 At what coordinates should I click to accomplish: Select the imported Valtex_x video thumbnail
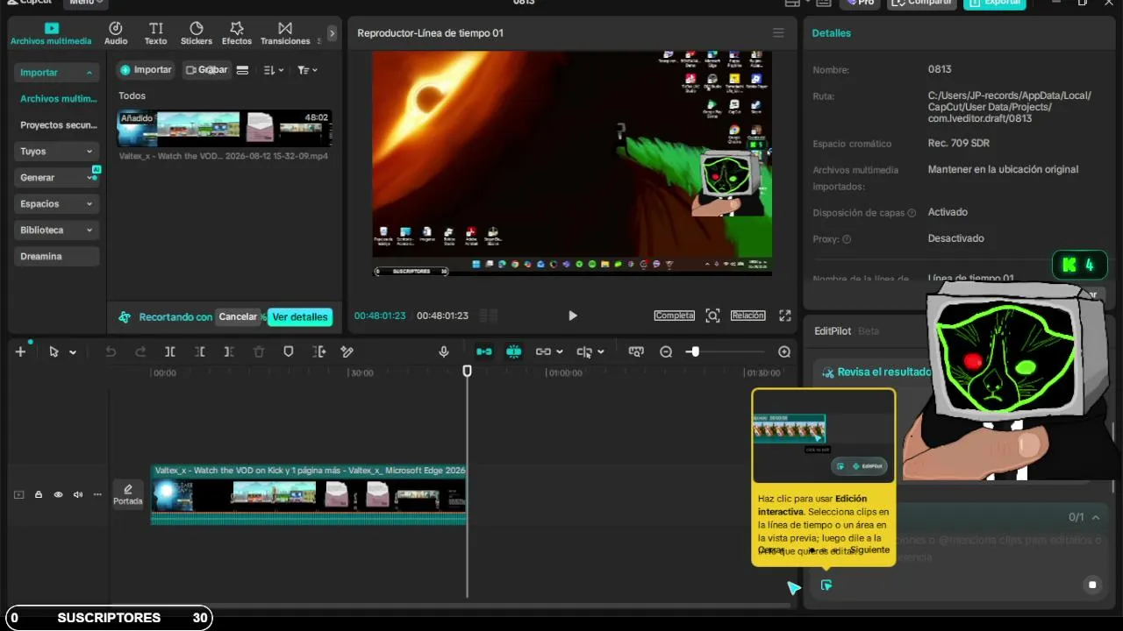[225, 128]
